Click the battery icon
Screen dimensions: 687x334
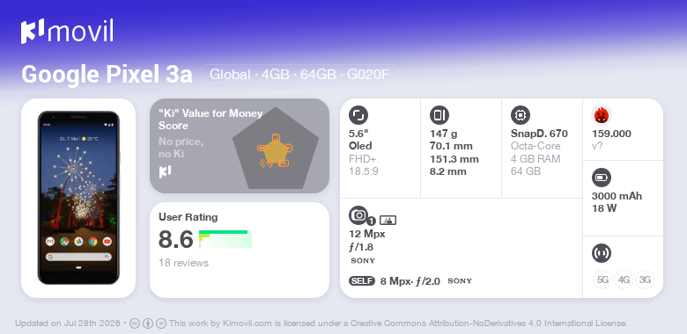pyautogui.click(x=602, y=178)
